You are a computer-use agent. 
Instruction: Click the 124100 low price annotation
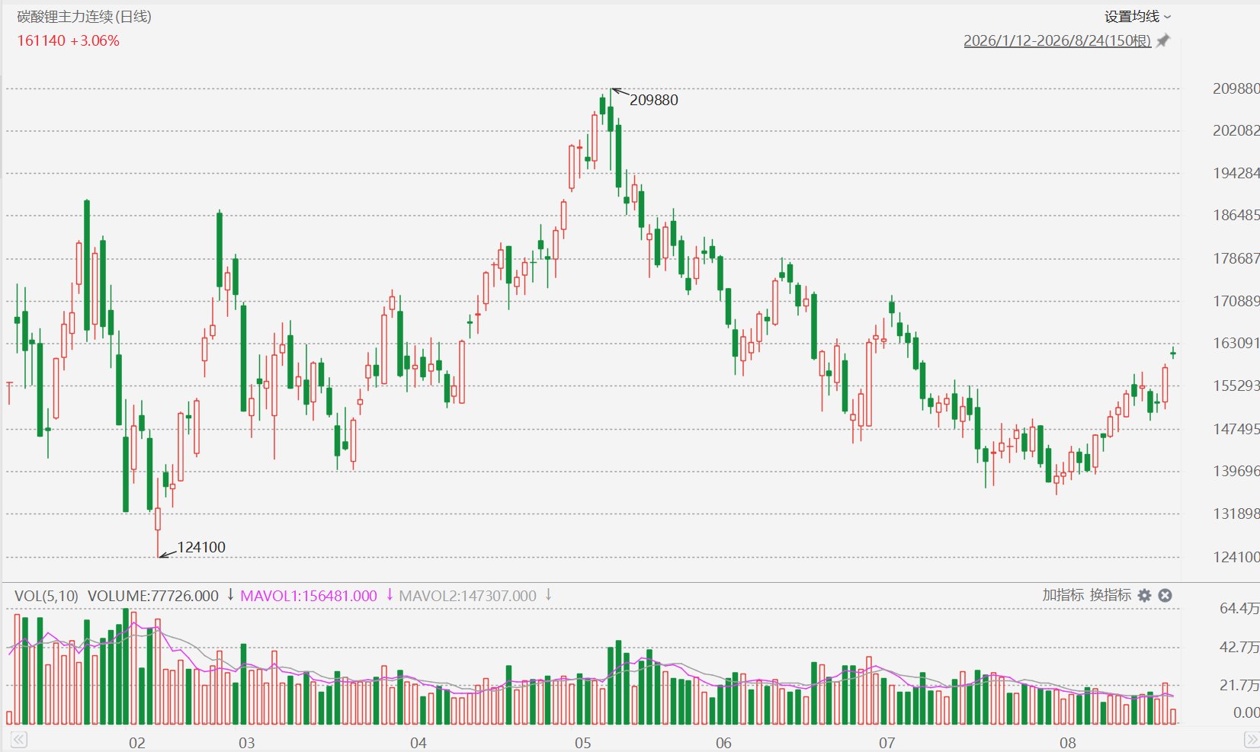click(201, 547)
